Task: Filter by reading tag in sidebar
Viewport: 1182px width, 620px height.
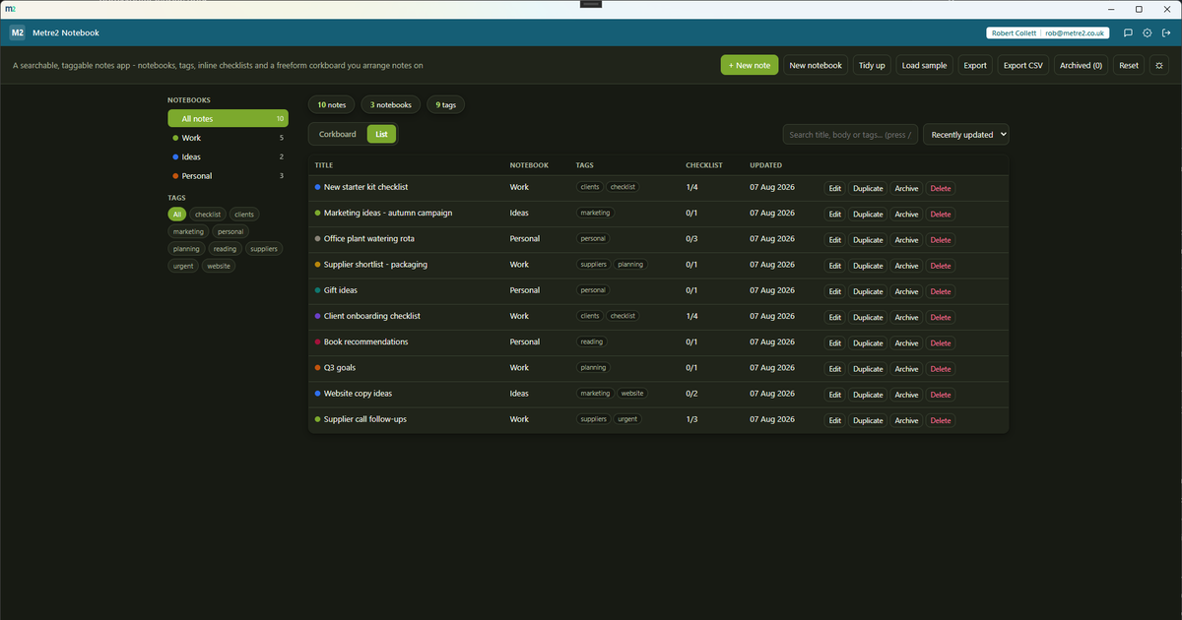Action: 226,249
